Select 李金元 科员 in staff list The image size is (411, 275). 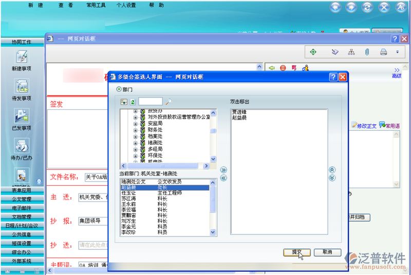[165, 227]
